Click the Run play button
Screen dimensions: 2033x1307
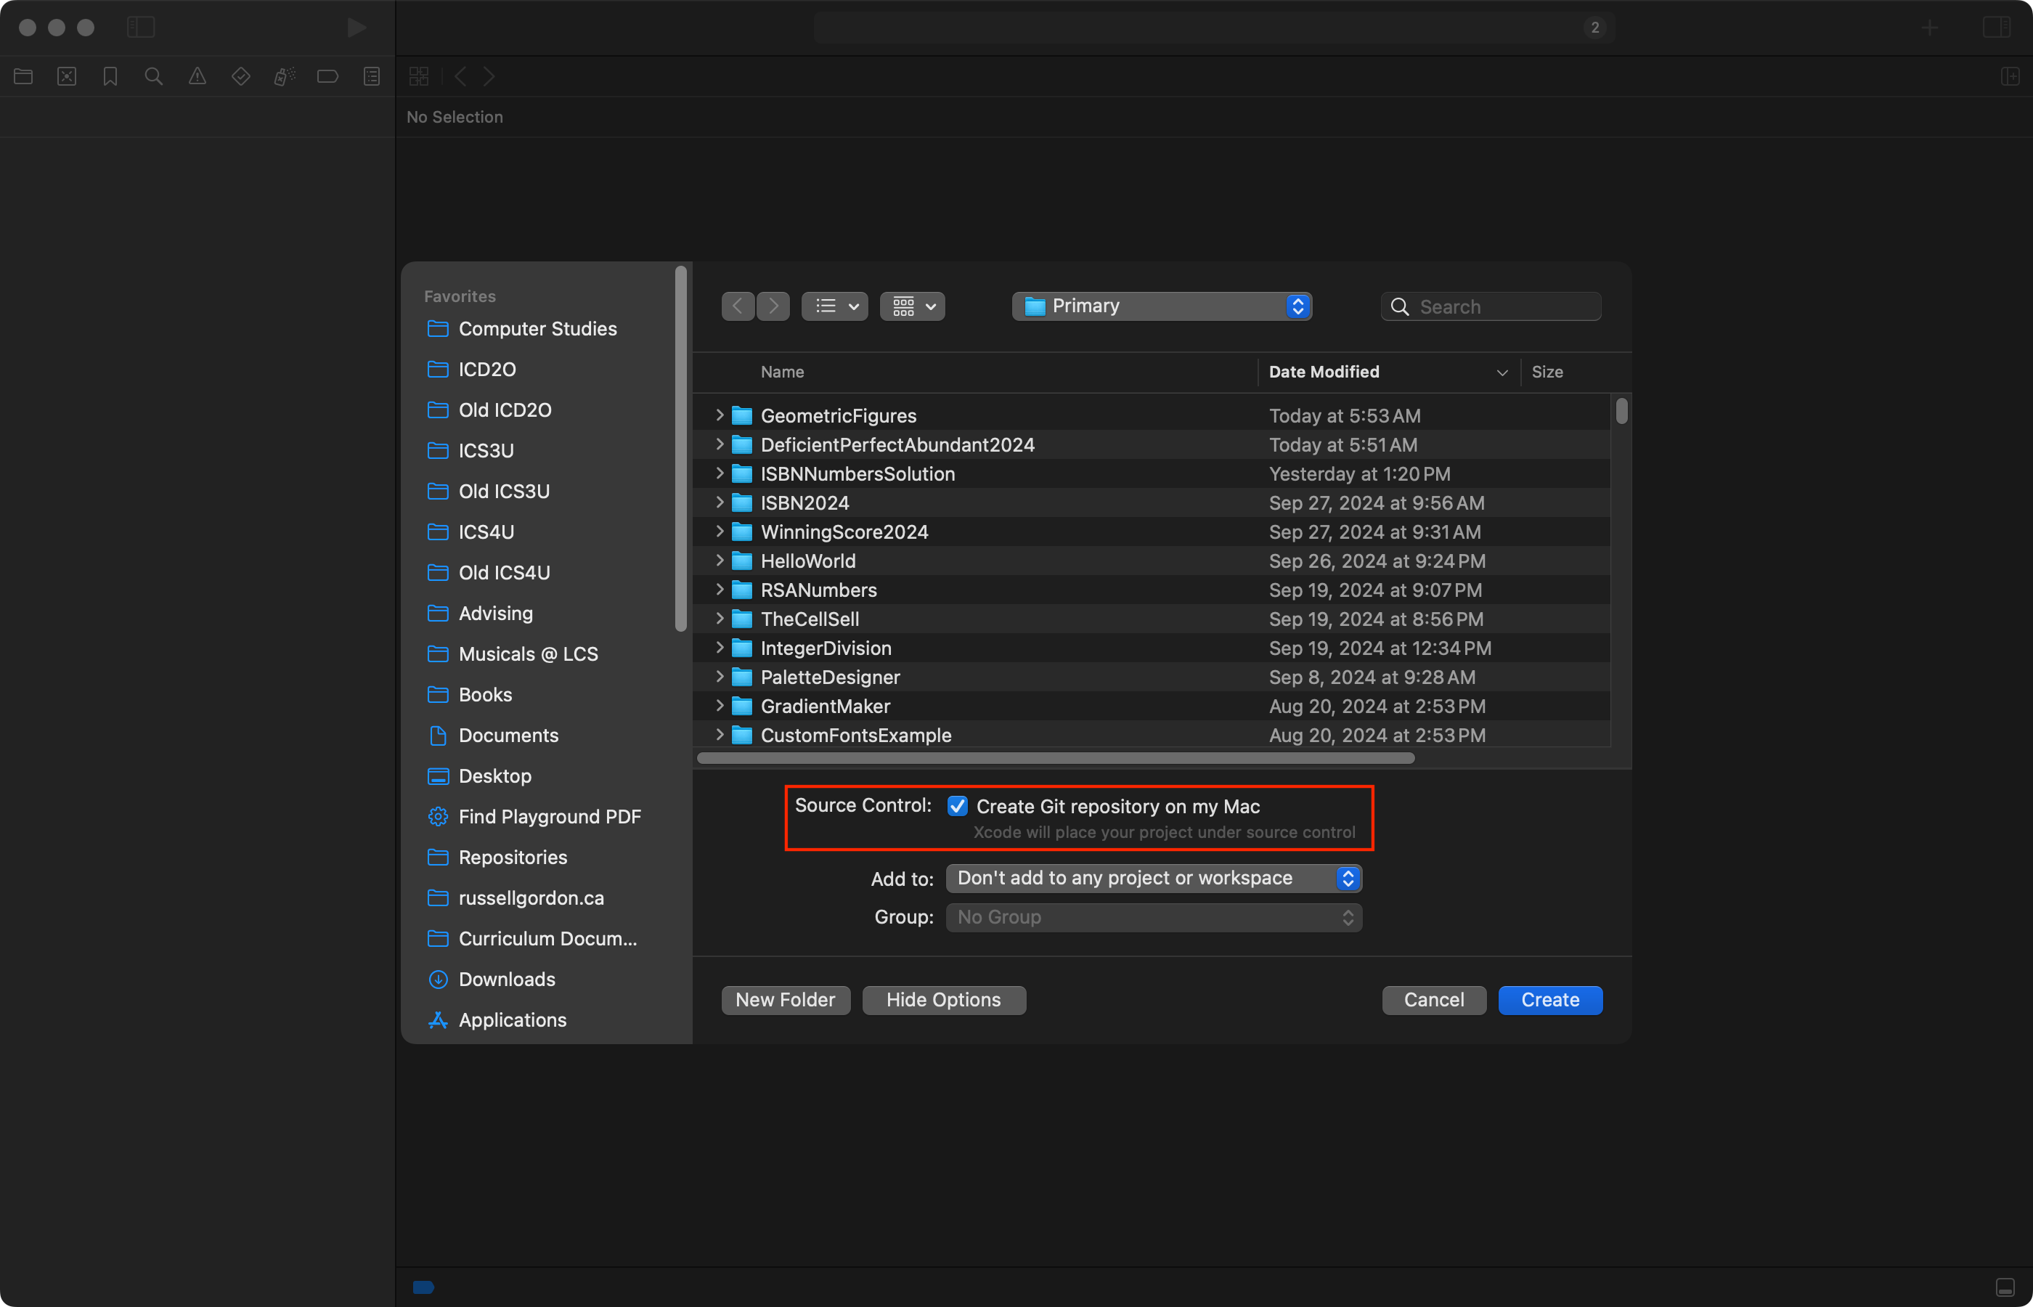click(357, 27)
